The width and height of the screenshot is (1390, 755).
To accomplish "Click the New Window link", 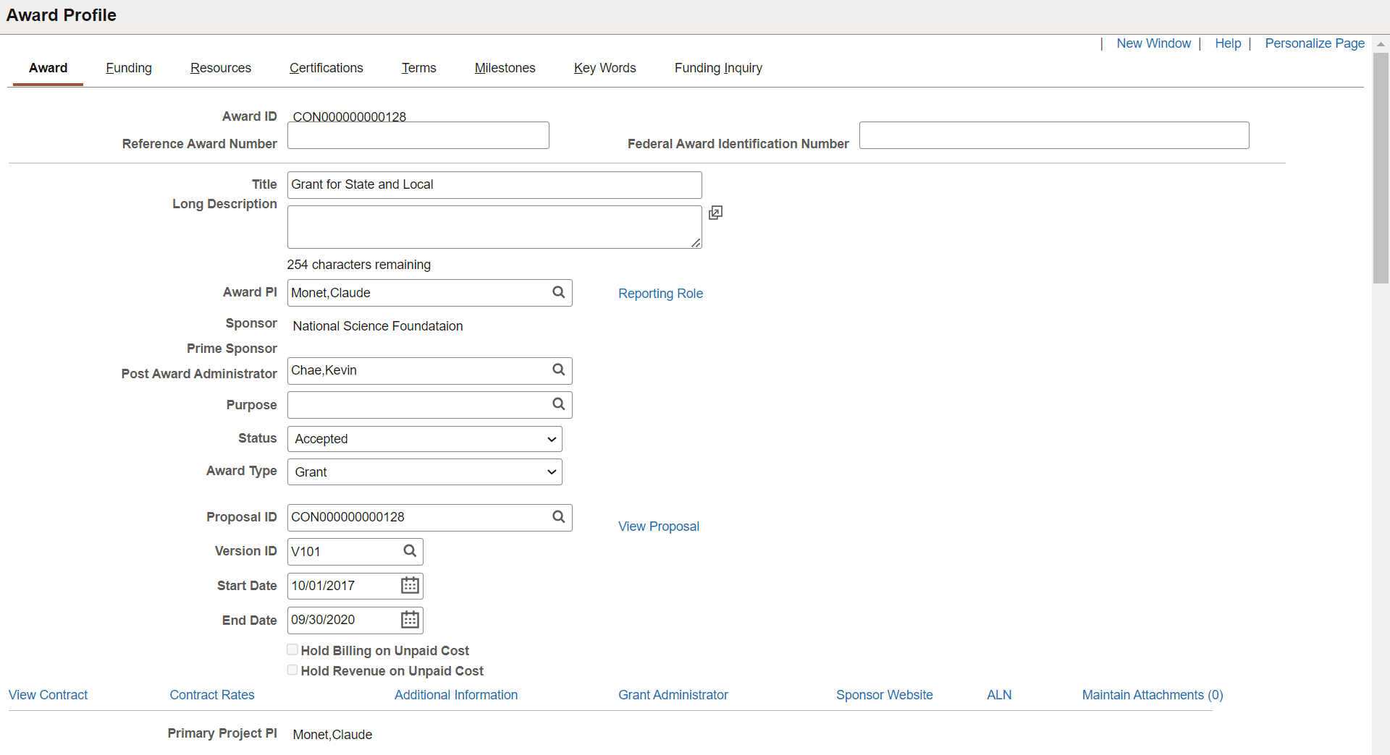I will [x=1153, y=43].
